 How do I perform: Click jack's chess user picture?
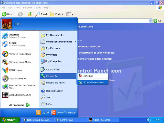click(7, 24)
